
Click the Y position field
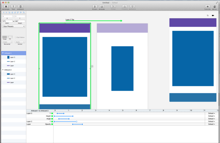point(20,16)
